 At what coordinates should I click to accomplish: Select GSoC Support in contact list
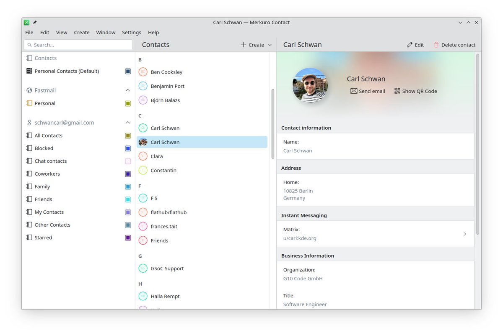pyautogui.click(x=202, y=269)
